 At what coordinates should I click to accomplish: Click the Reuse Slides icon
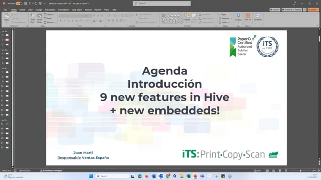[40, 16]
